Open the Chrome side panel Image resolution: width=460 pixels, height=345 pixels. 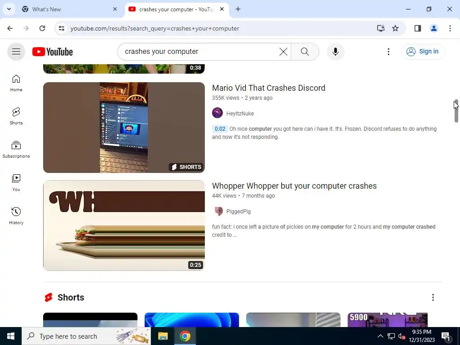pos(417,28)
